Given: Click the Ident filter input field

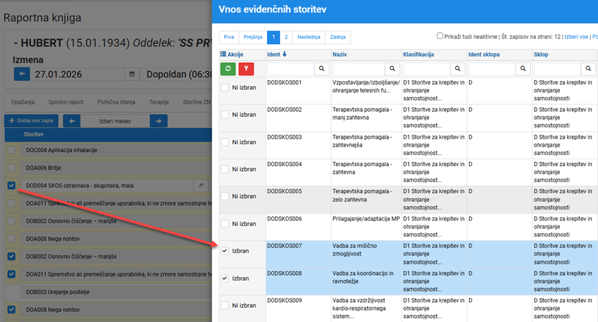Looking at the screenshot, I should click(291, 69).
